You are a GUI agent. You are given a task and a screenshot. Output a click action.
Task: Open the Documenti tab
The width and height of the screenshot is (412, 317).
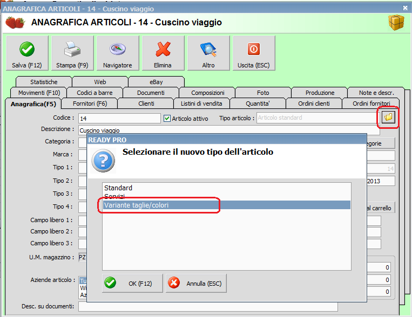[x=151, y=93]
